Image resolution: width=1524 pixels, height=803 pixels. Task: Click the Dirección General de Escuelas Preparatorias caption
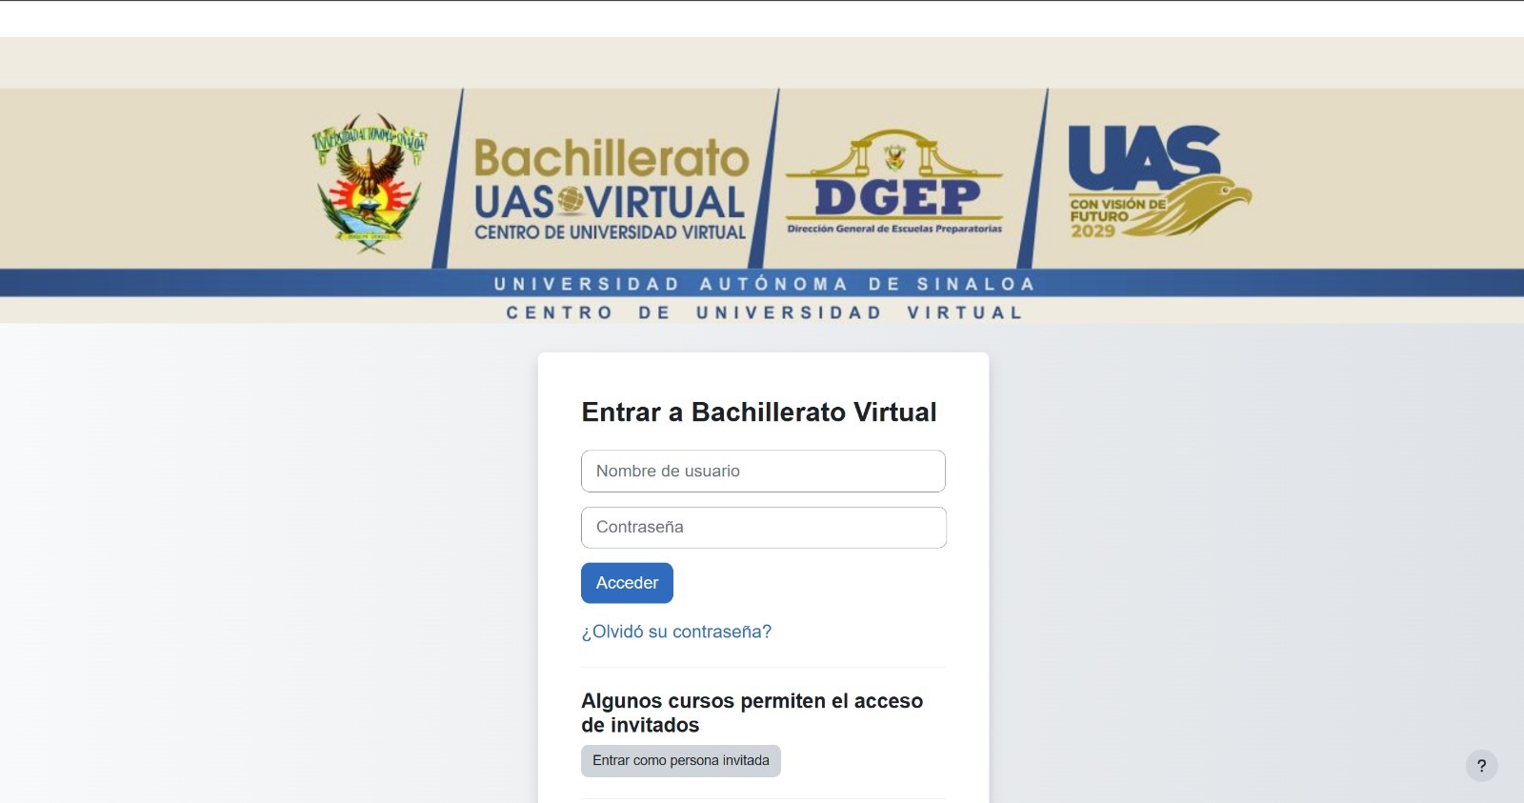pyautogui.click(x=893, y=229)
